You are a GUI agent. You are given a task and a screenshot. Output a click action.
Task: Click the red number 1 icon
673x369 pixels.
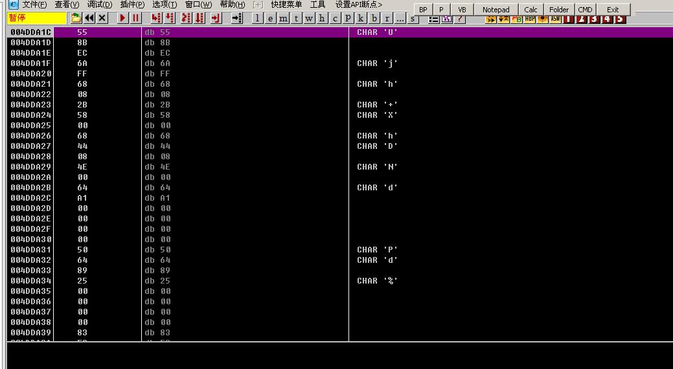point(568,19)
